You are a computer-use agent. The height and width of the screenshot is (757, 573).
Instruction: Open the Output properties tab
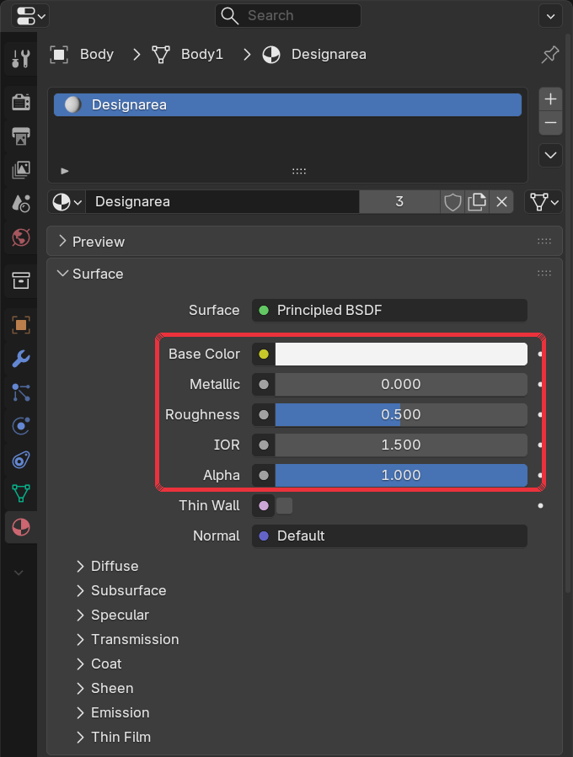coord(21,136)
